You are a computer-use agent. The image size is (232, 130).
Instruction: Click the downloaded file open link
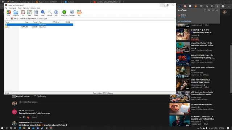[x=183, y=17]
